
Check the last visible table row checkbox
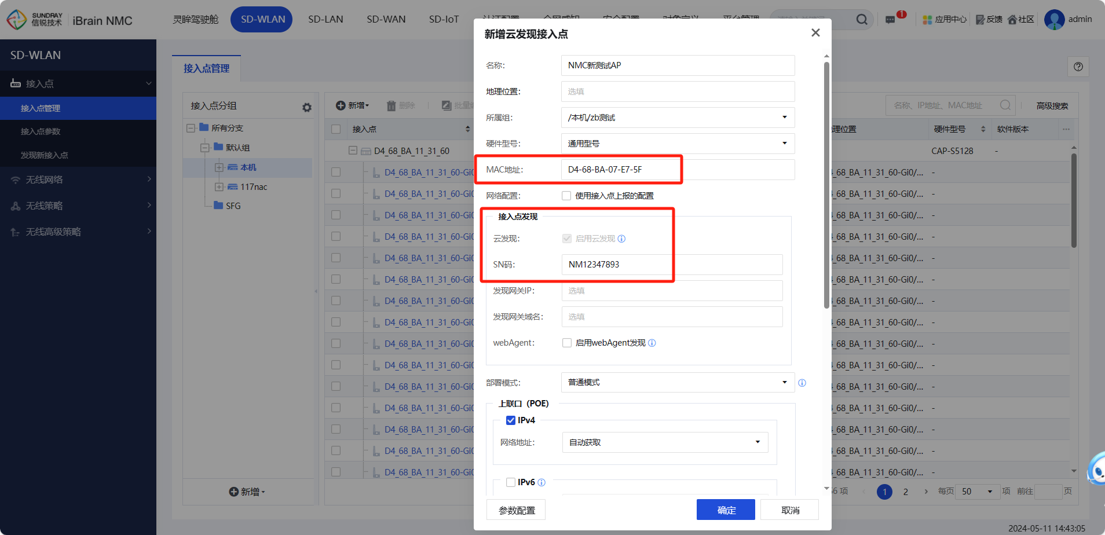[x=336, y=472]
